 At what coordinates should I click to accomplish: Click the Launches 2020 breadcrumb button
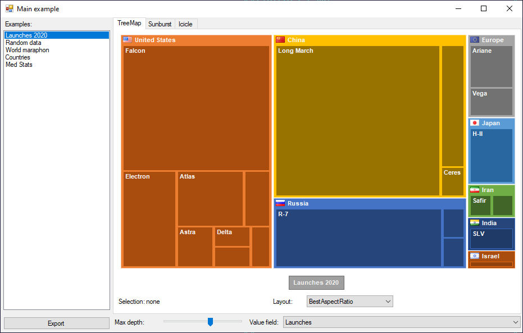[316, 282]
